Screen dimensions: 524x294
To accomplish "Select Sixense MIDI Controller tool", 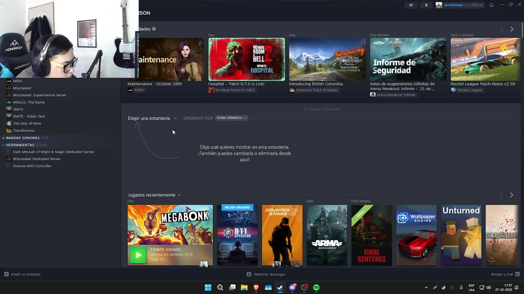I will point(32,166).
